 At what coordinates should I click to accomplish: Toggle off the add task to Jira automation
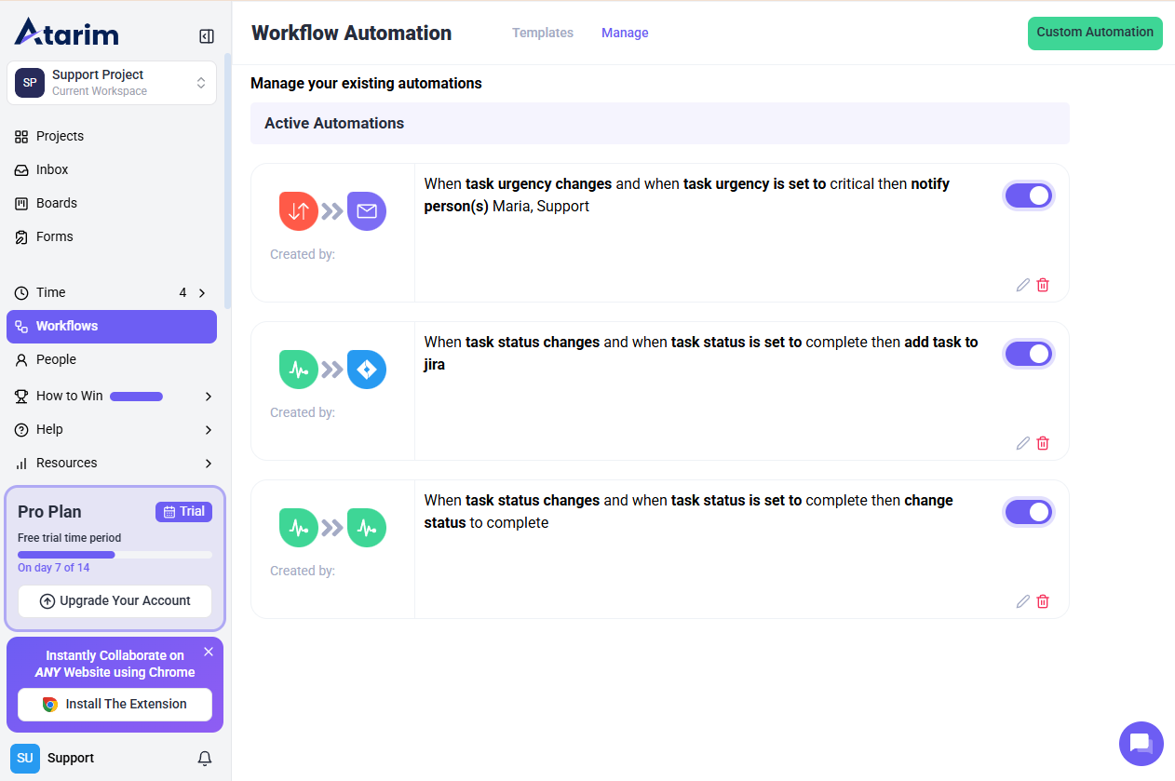(1029, 354)
